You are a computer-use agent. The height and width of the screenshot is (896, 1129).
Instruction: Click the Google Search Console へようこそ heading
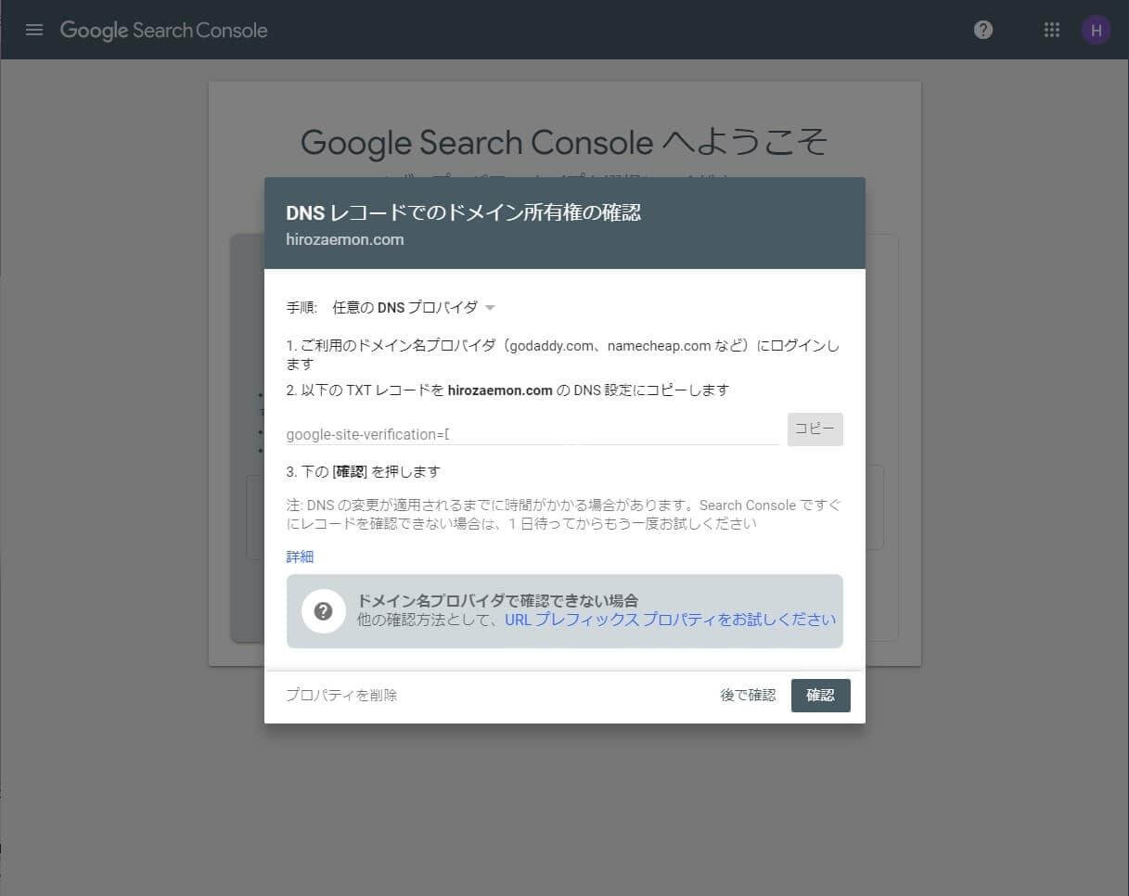click(x=564, y=142)
